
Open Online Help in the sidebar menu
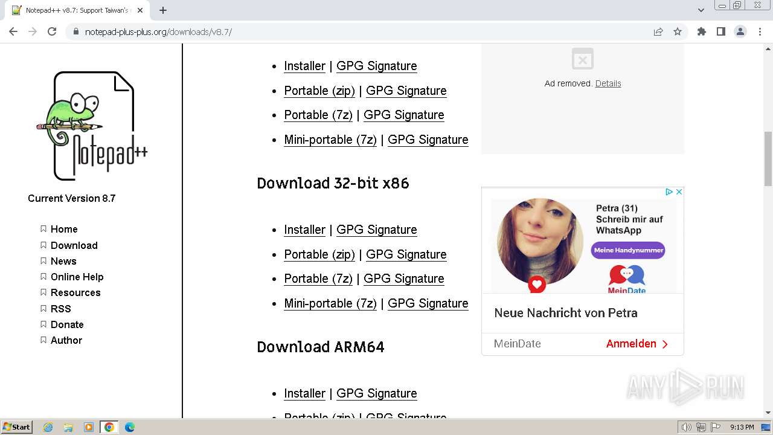pos(77,277)
